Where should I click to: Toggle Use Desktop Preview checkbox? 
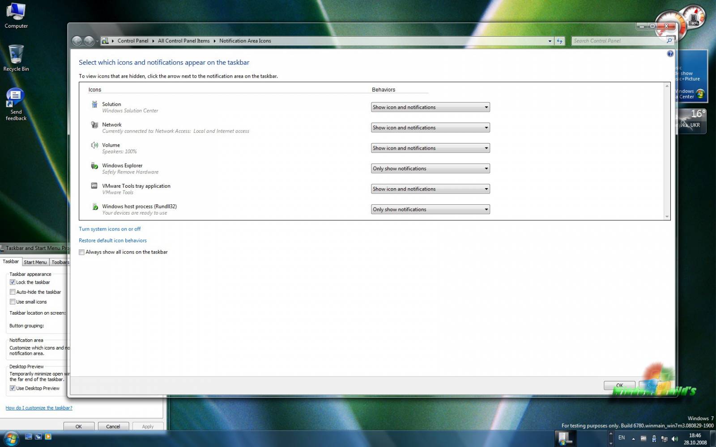(x=13, y=388)
